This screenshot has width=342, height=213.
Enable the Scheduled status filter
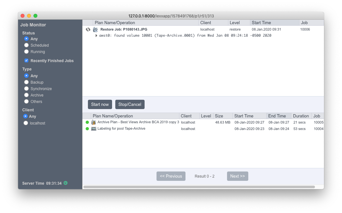pos(26,45)
